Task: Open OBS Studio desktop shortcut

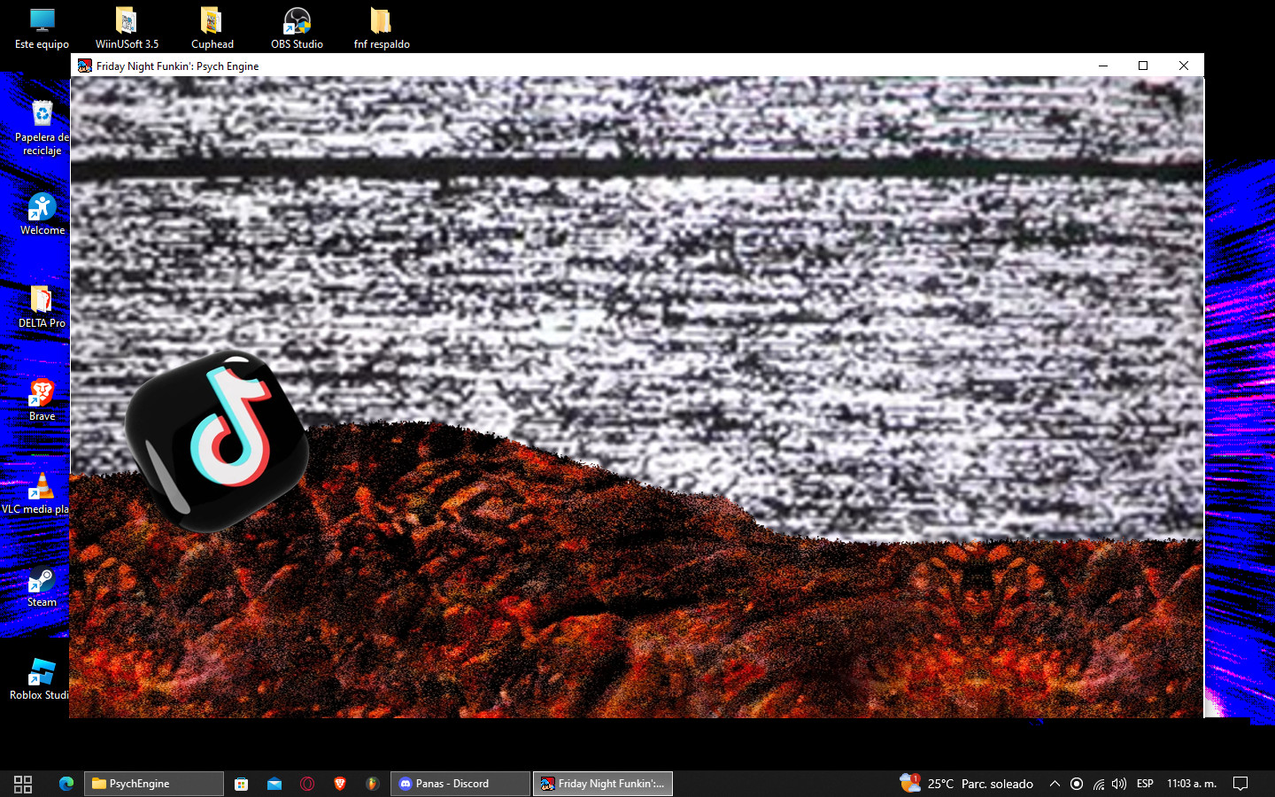Action: tap(297, 27)
